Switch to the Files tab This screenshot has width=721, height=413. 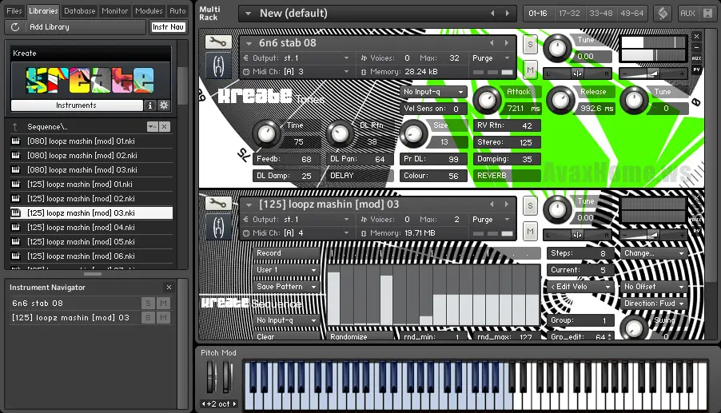click(x=14, y=11)
